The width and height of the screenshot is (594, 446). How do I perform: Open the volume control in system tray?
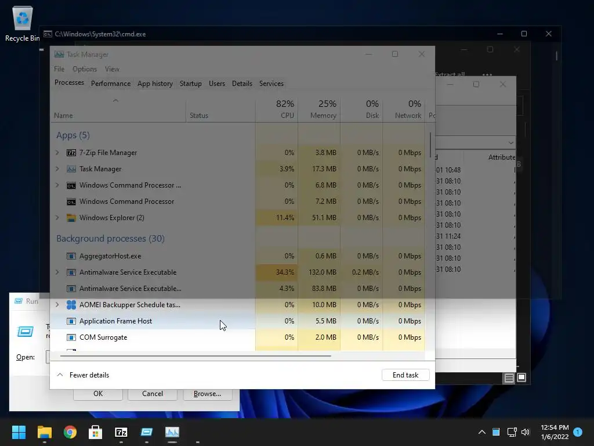pyautogui.click(x=526, y=432)
